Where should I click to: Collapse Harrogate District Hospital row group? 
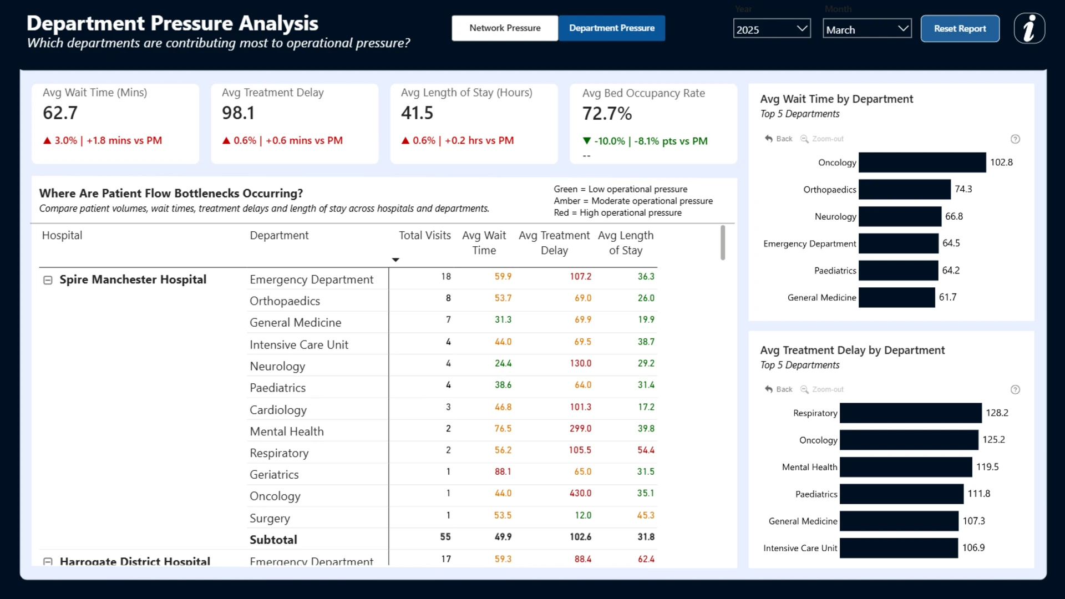click(48, 561)
